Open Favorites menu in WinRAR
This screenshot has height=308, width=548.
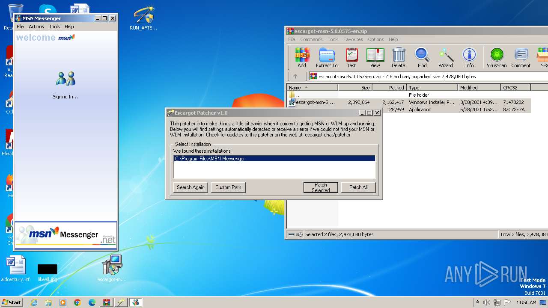pyautogui.click(x=353, y=39)
